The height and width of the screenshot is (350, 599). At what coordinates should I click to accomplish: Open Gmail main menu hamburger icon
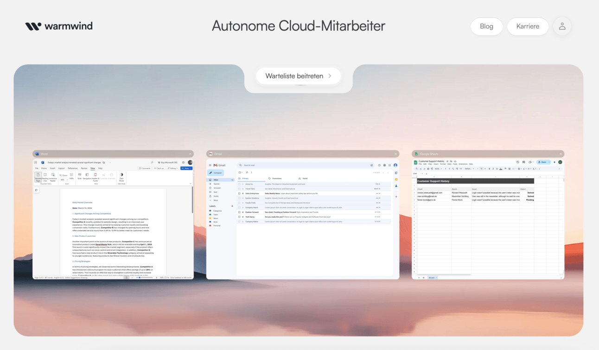click(x=210, y=165)
